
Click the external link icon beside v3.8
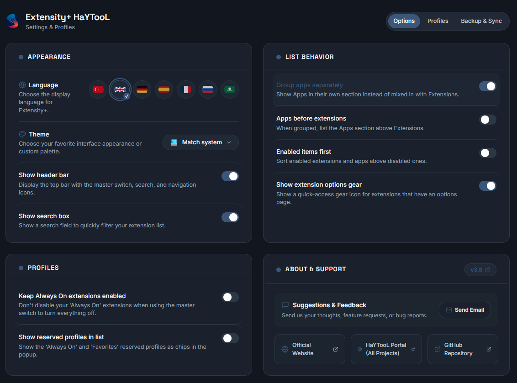coord(488,270)
